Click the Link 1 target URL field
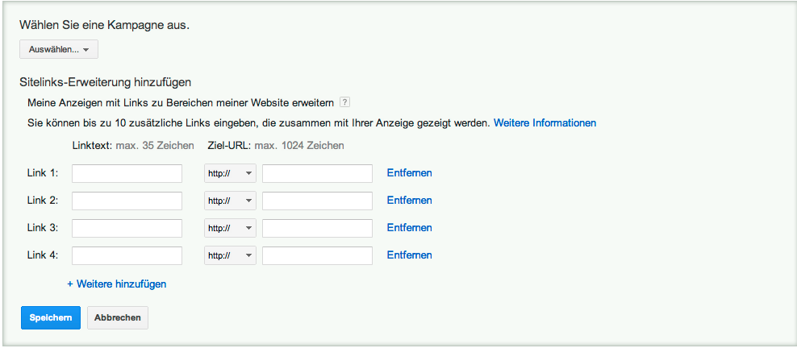This screenshot has width=797, height=348. (317, 173)
